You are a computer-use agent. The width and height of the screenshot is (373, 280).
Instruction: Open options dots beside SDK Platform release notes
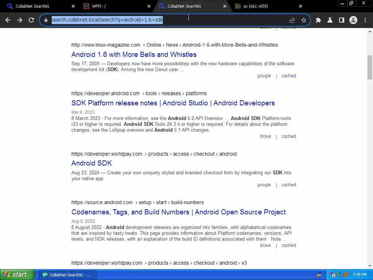276,137
